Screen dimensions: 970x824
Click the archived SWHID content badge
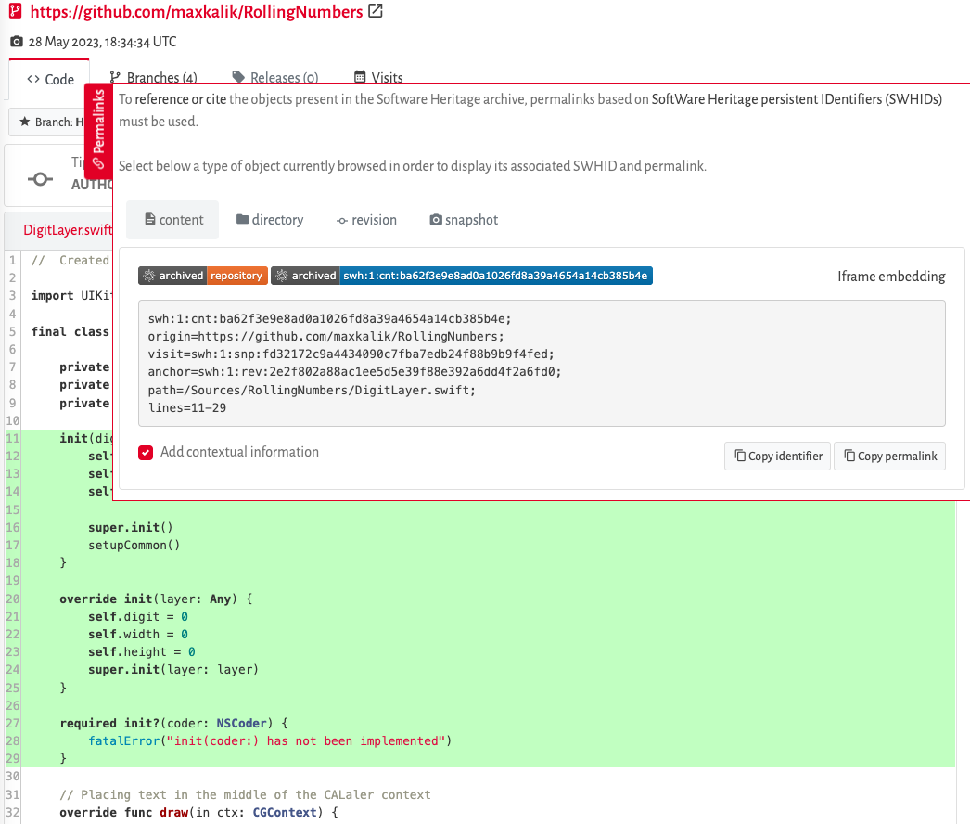[461, 276]
